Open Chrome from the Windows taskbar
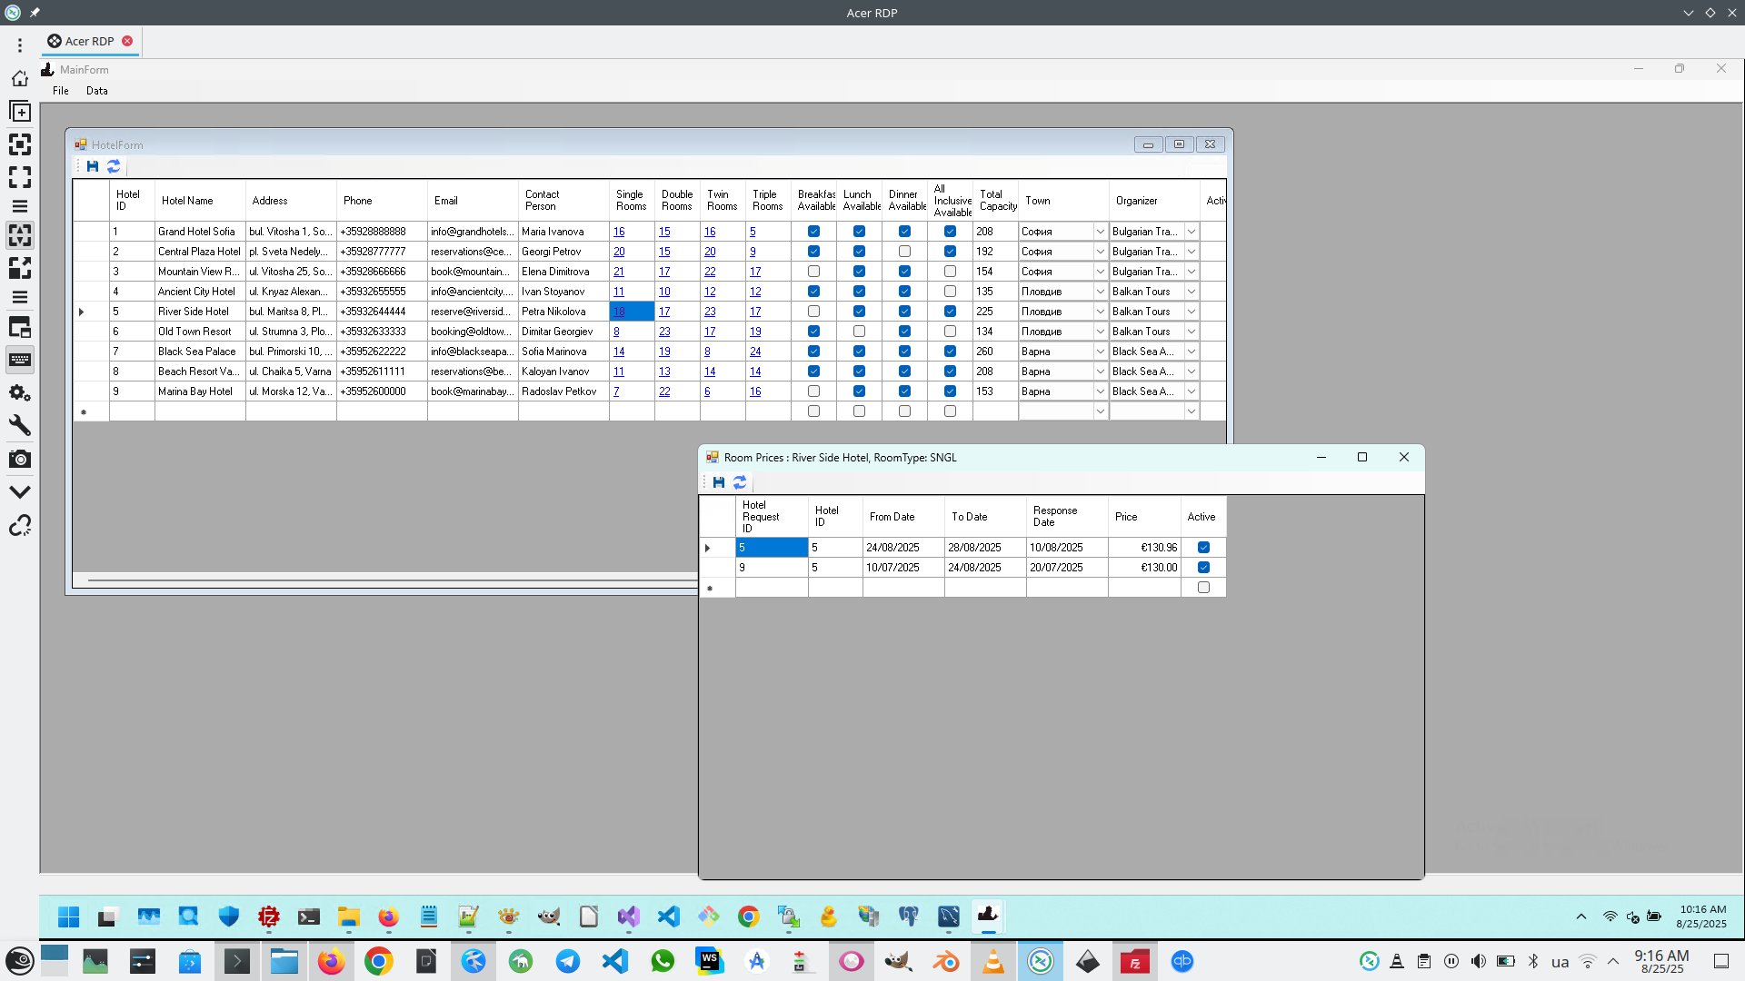1745x981 pixels. (748, 917)
